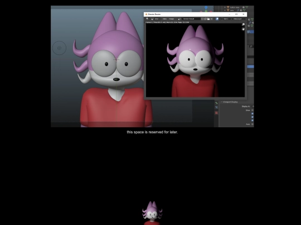Maximize the Blender Render window
301x225 pixels.
[x=236, y=14]
